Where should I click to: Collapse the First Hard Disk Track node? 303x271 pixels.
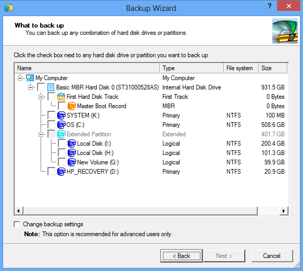(x=41, y=97)
